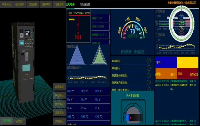Image resolution: width=200 pixels, height=126 pixels.
Task: Click the C相: ℃ temperature reading
Action: [99, 116]
